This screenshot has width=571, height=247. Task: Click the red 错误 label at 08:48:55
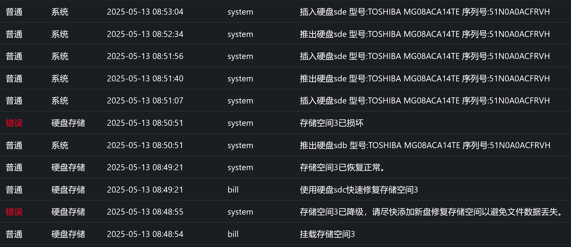click(14, 212)
